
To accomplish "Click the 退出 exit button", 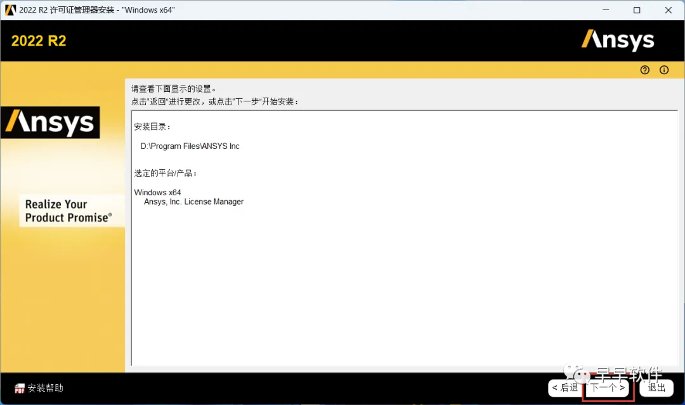I will click(x=656, y=387).
